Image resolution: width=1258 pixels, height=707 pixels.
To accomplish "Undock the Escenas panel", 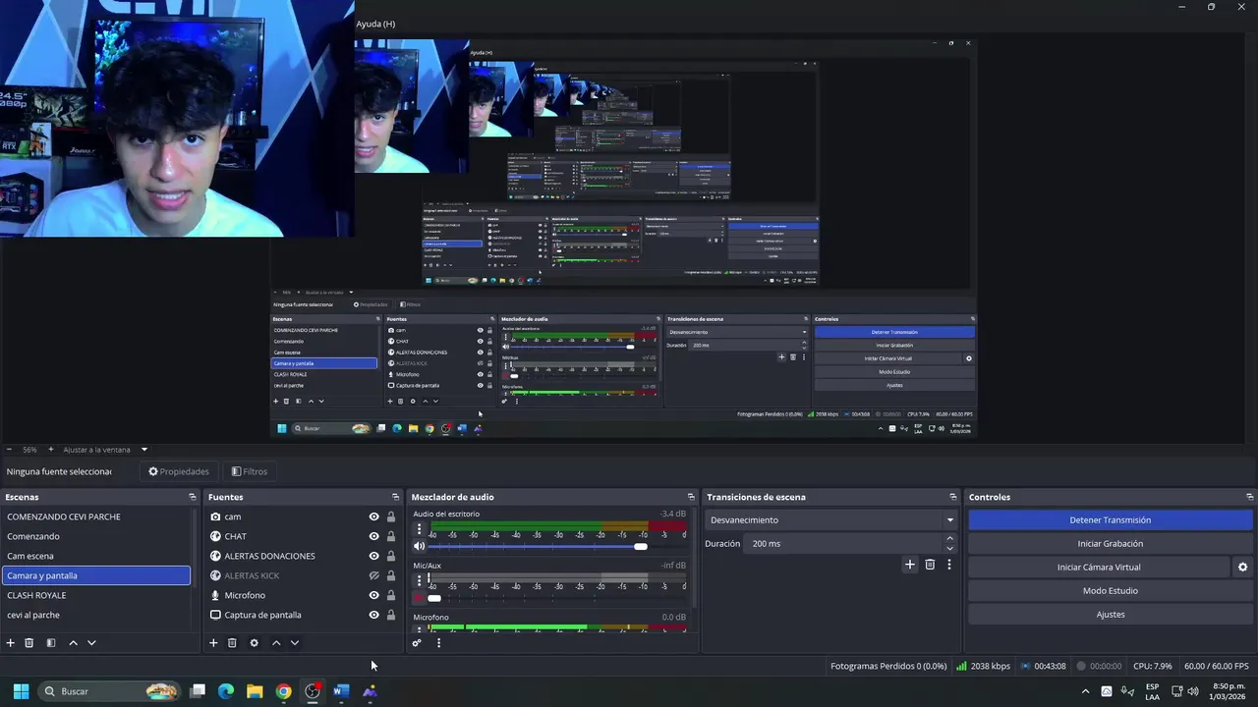I will (x=193, y=497).
